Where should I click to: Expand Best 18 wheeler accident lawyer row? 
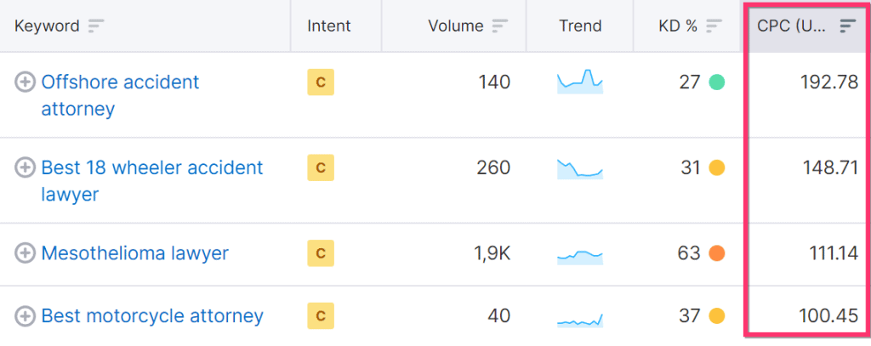click(x=26, y=167)
